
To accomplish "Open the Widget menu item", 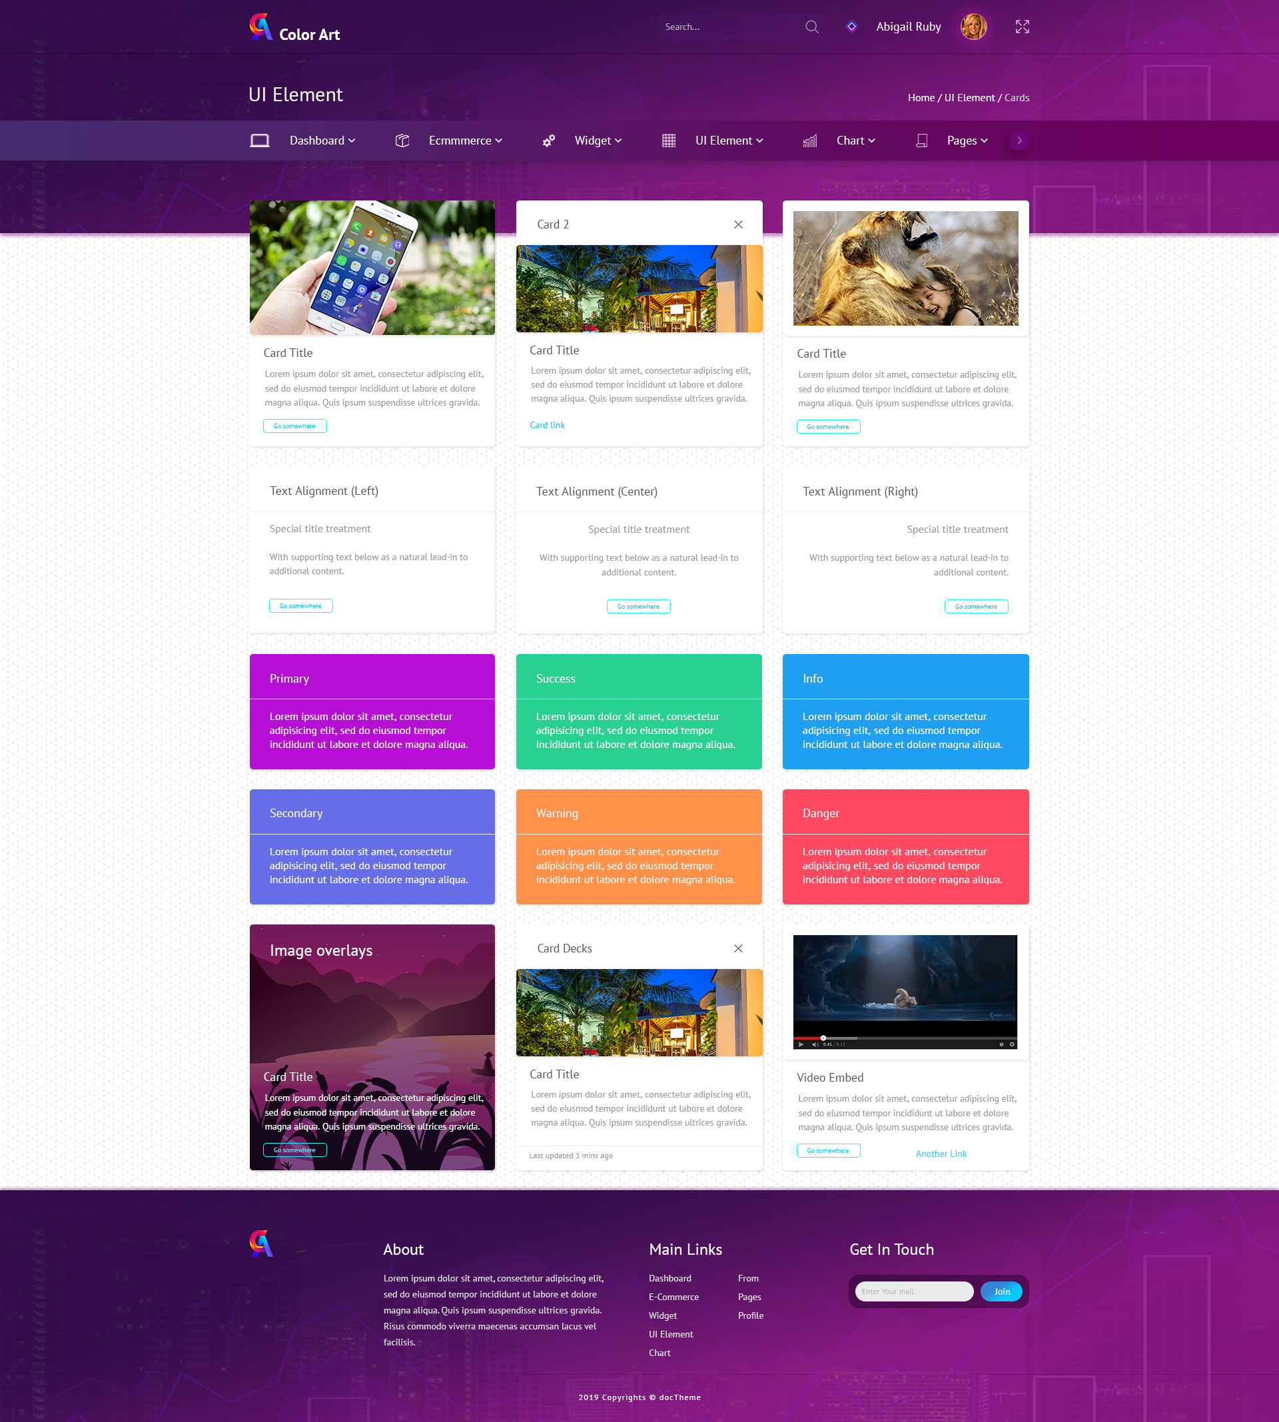I will 598,141.
